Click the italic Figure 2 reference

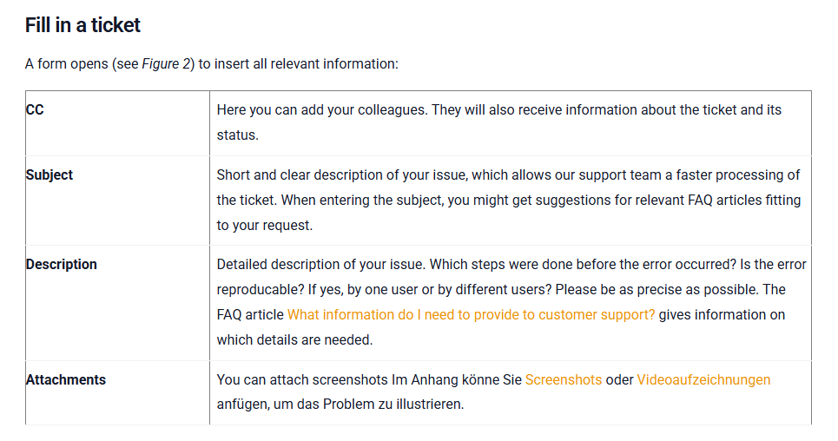[x=166, y=64]
